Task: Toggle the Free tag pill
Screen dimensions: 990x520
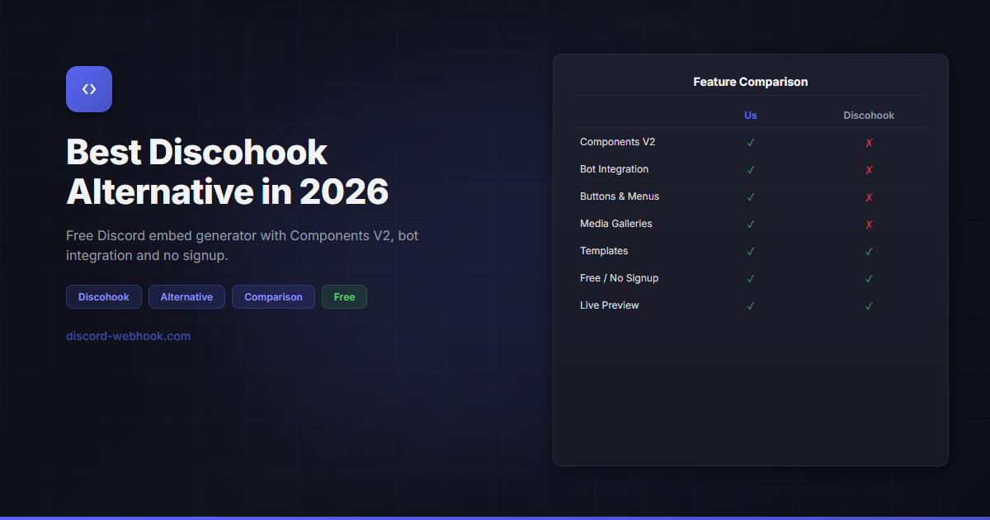Action: click(x=344, y=296)
